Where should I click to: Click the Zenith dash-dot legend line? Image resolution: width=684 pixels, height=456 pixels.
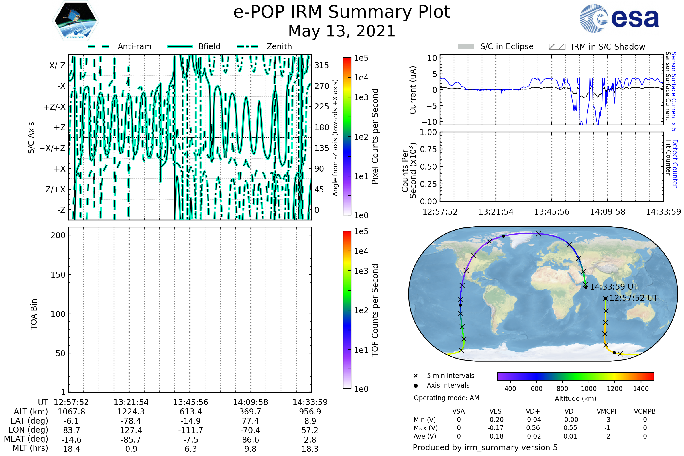click(x=247, y=46)
